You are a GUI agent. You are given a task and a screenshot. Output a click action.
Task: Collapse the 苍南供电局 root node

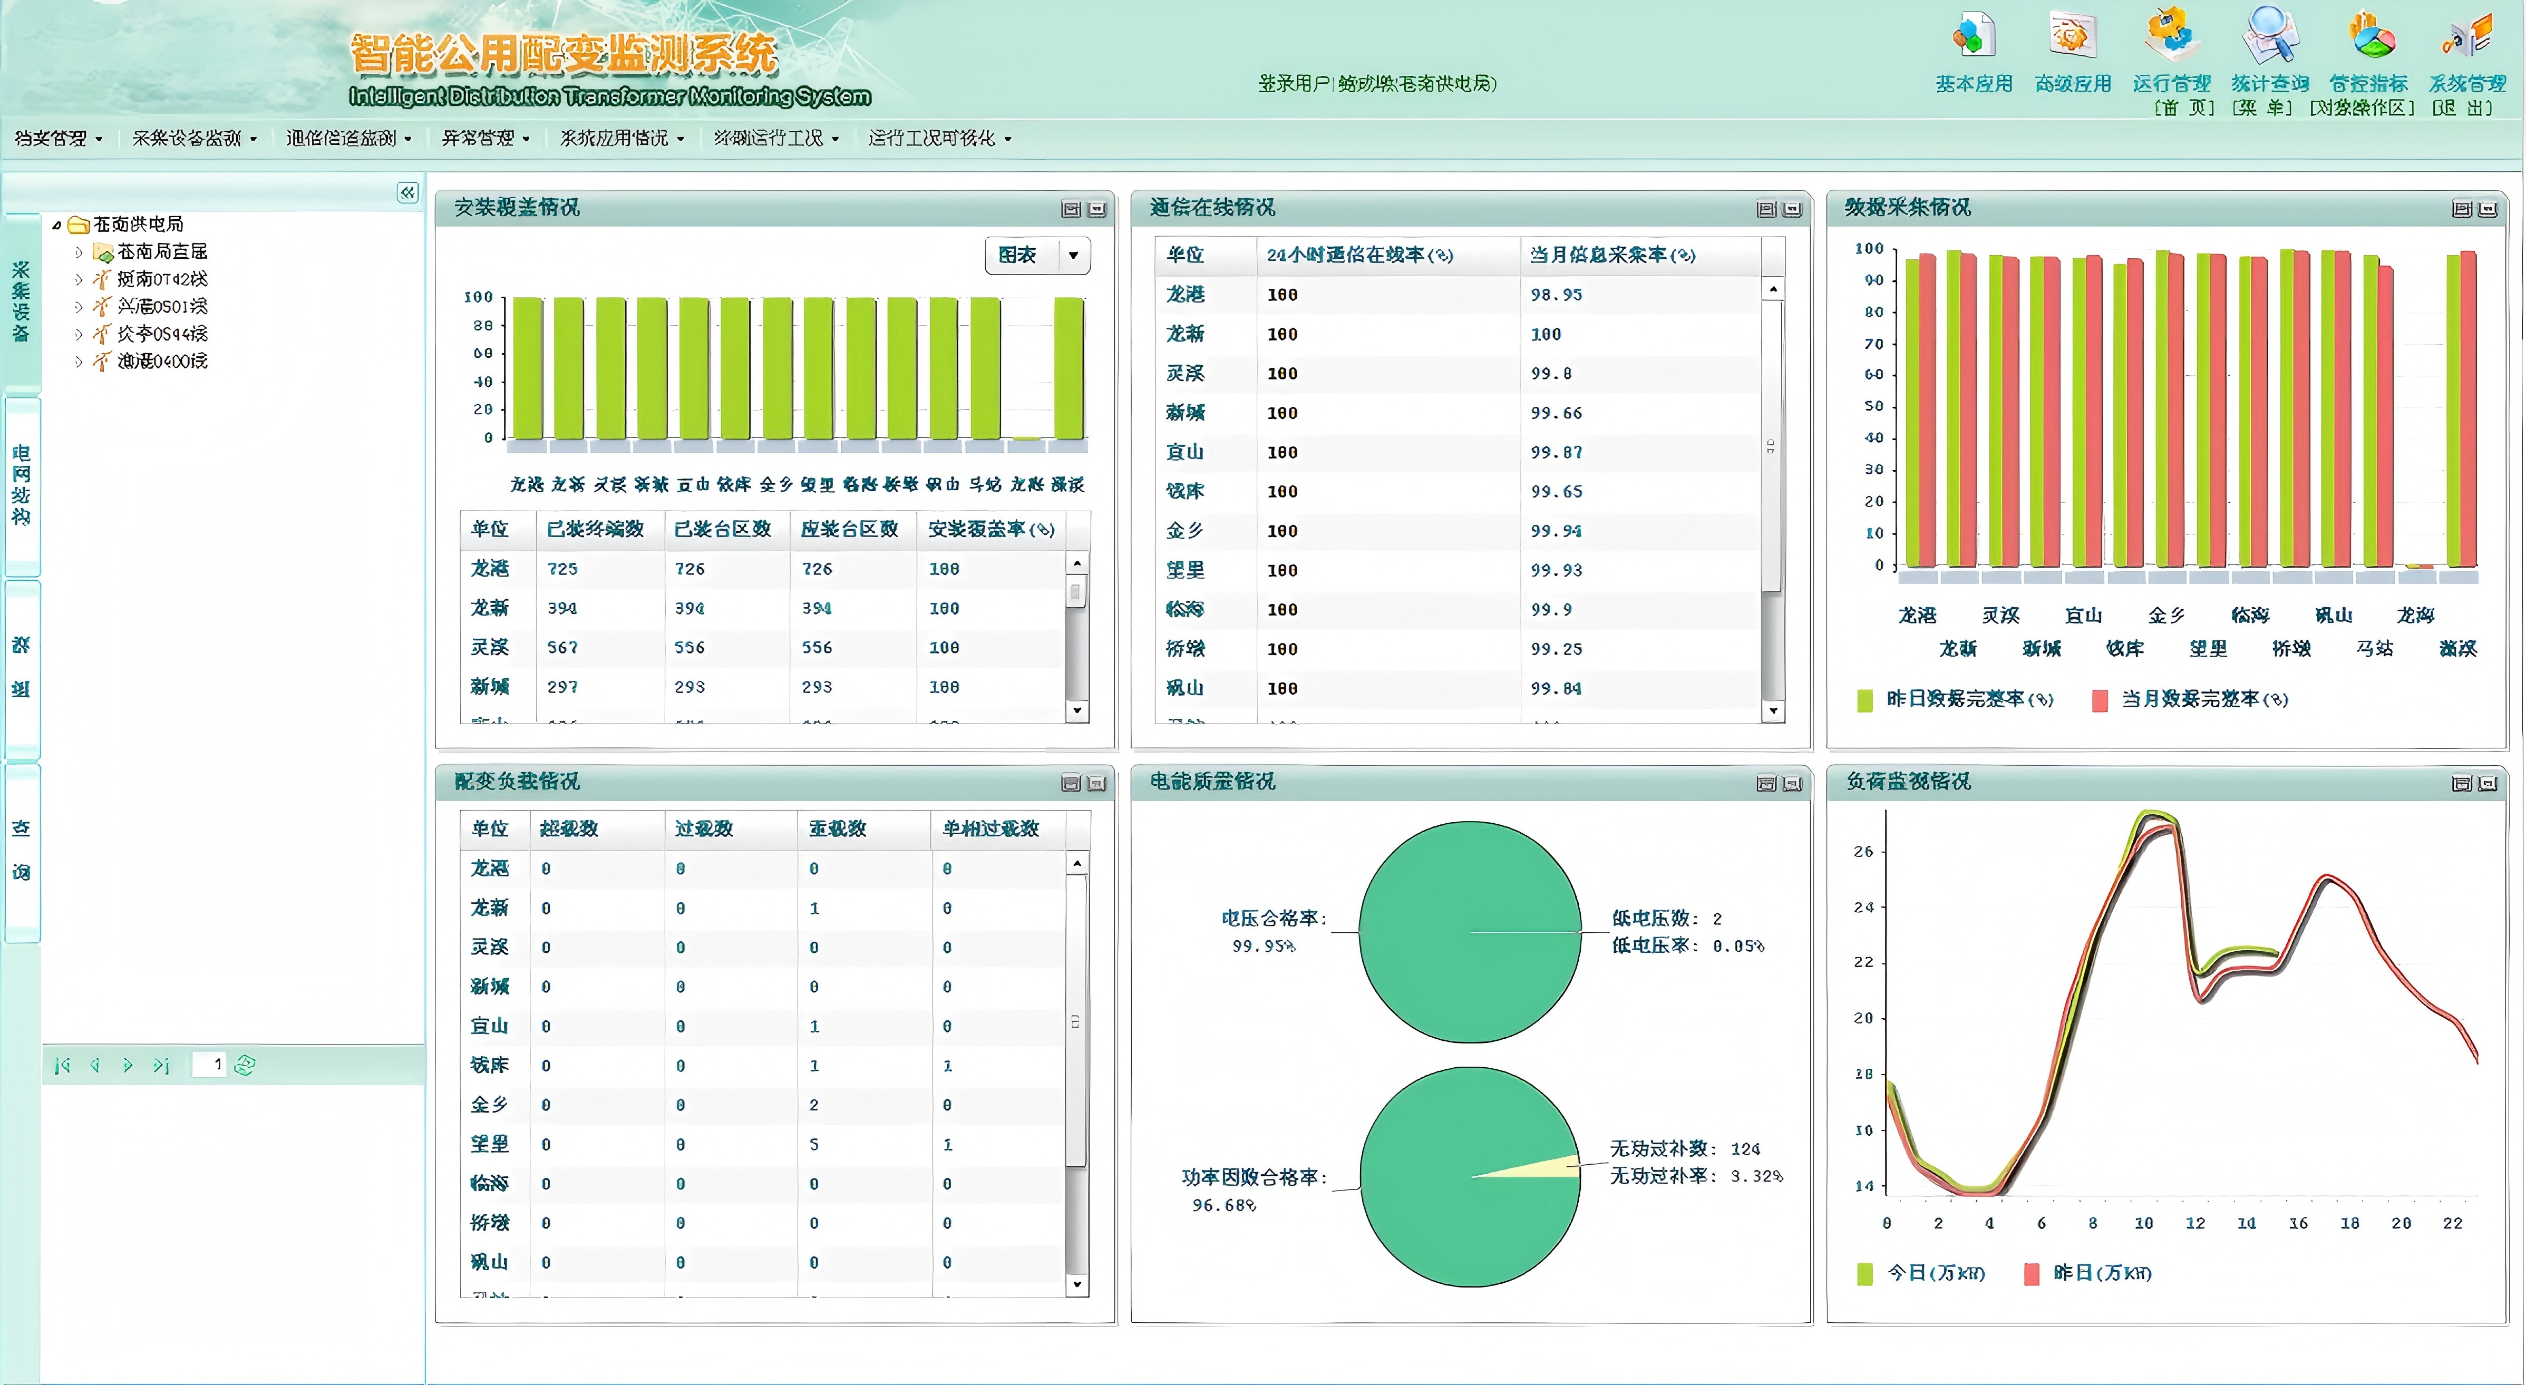(57, 226)
